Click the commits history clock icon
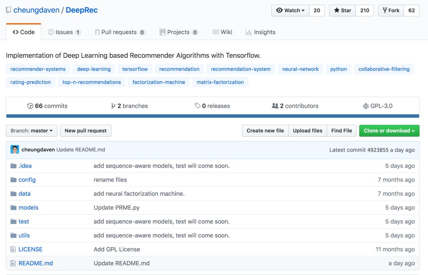 click(30, 106)
